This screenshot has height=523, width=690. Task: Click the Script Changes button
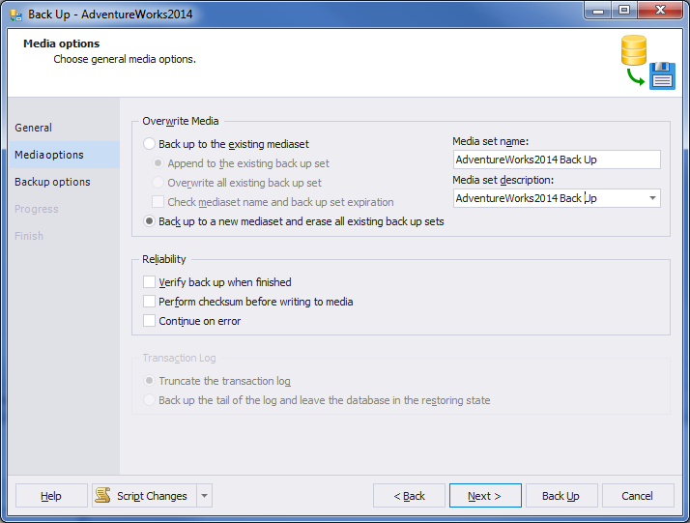144,496
